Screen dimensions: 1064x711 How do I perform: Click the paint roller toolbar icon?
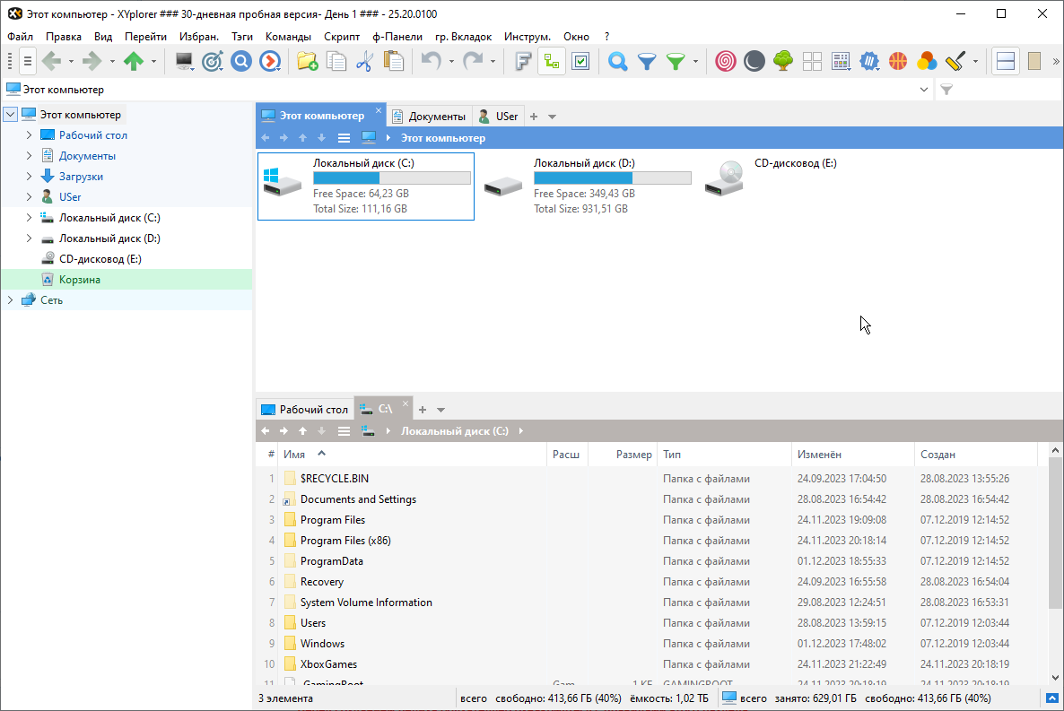click(955, 61)
